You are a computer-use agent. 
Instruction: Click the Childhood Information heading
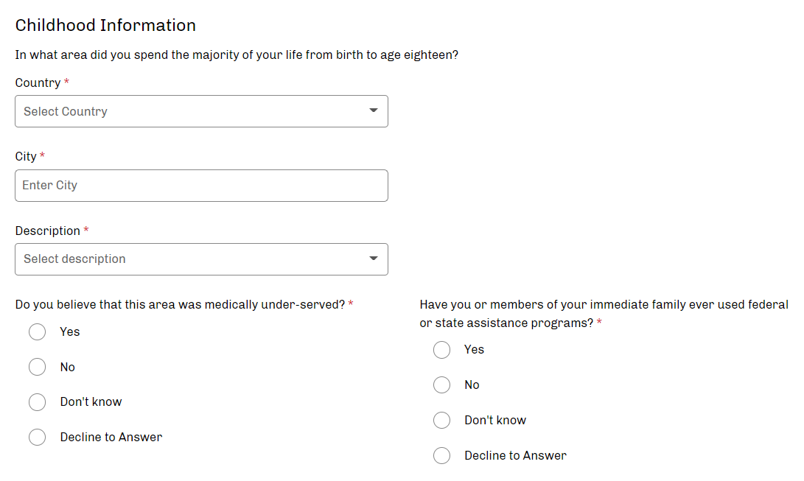[105, 26]
